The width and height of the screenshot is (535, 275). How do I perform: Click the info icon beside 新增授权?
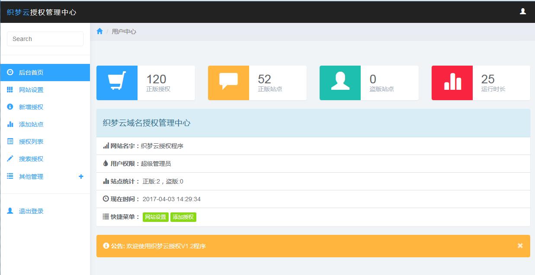[x=10, y=107]
